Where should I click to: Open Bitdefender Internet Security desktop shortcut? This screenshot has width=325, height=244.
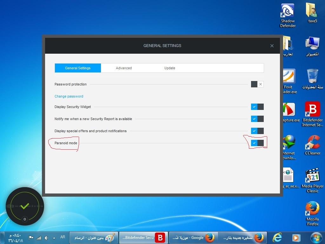[312, 114]
